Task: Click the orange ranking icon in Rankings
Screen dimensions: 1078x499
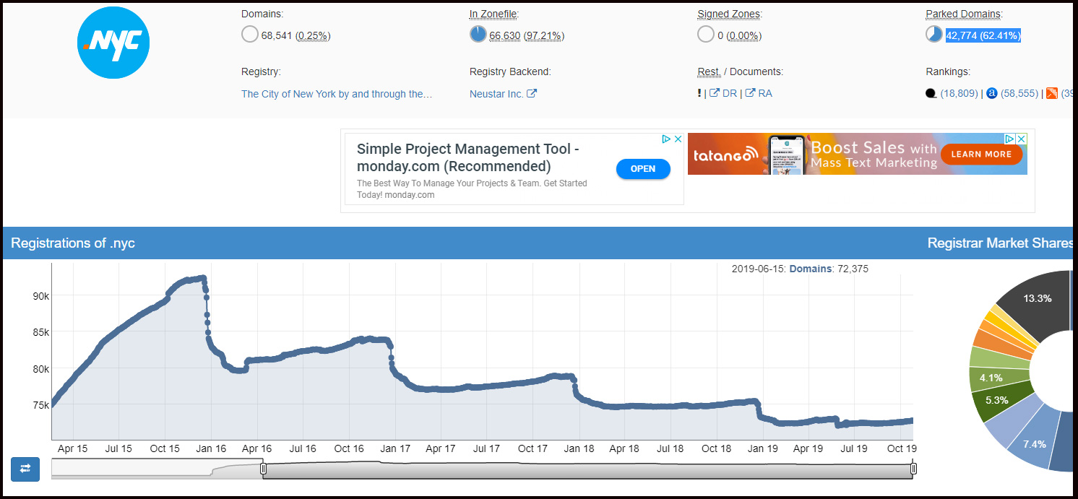Action: 1052,94
